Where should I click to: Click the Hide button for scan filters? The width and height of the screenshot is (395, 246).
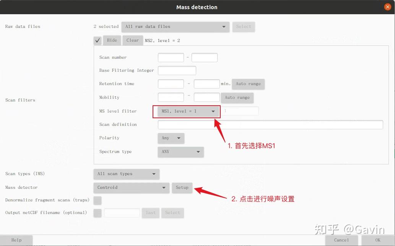coord(112,40)
